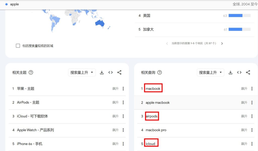The height and width of the screenshot is (151, 258).
Task: Select the airpods related query
Action: point(151,116)
